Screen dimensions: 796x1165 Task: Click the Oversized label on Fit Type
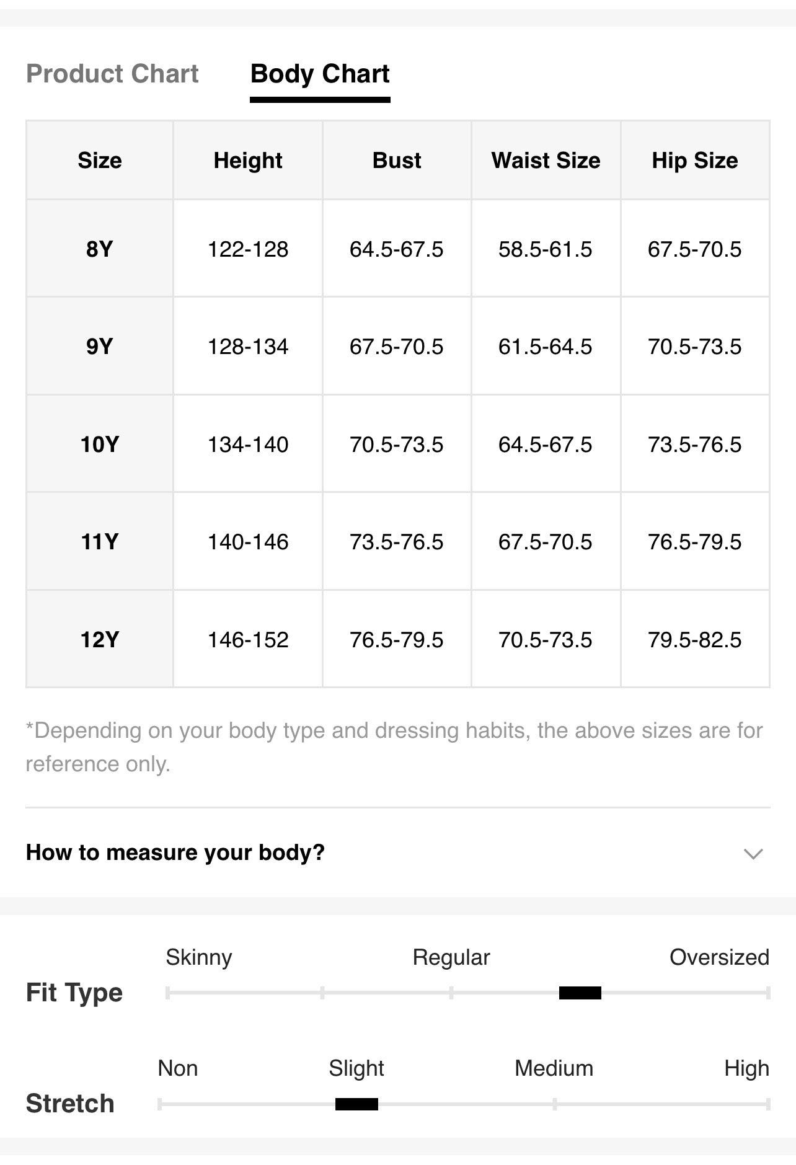pyautogui.click(x=719, y=957)
